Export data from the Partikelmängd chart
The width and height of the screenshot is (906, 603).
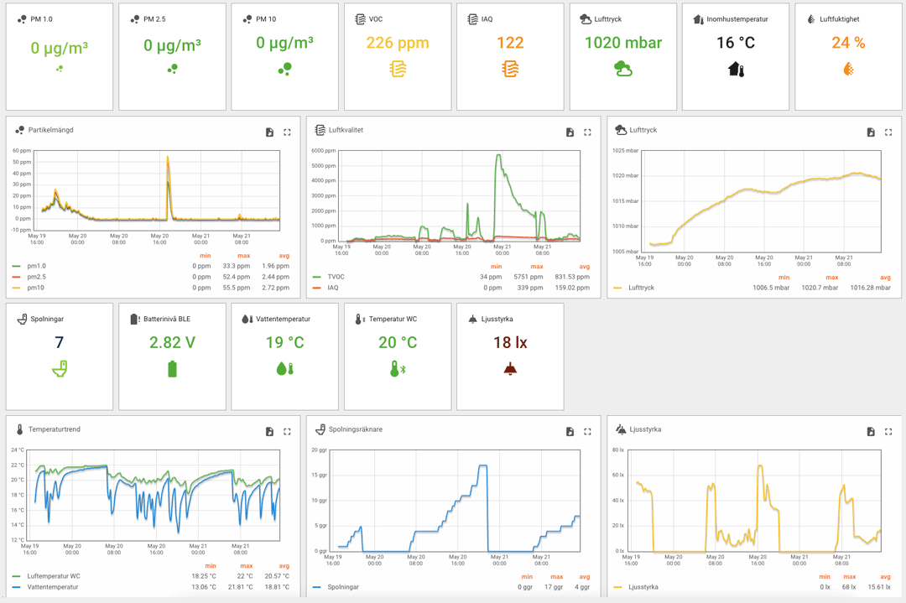click(269, 133)
